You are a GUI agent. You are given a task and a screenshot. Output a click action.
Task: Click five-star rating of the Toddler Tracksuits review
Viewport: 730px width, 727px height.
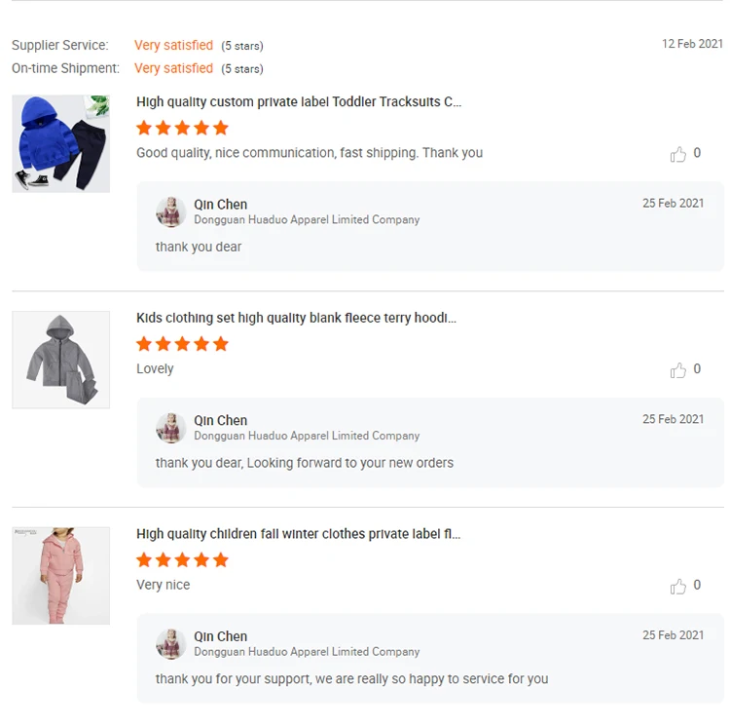(x=182, y=128)
